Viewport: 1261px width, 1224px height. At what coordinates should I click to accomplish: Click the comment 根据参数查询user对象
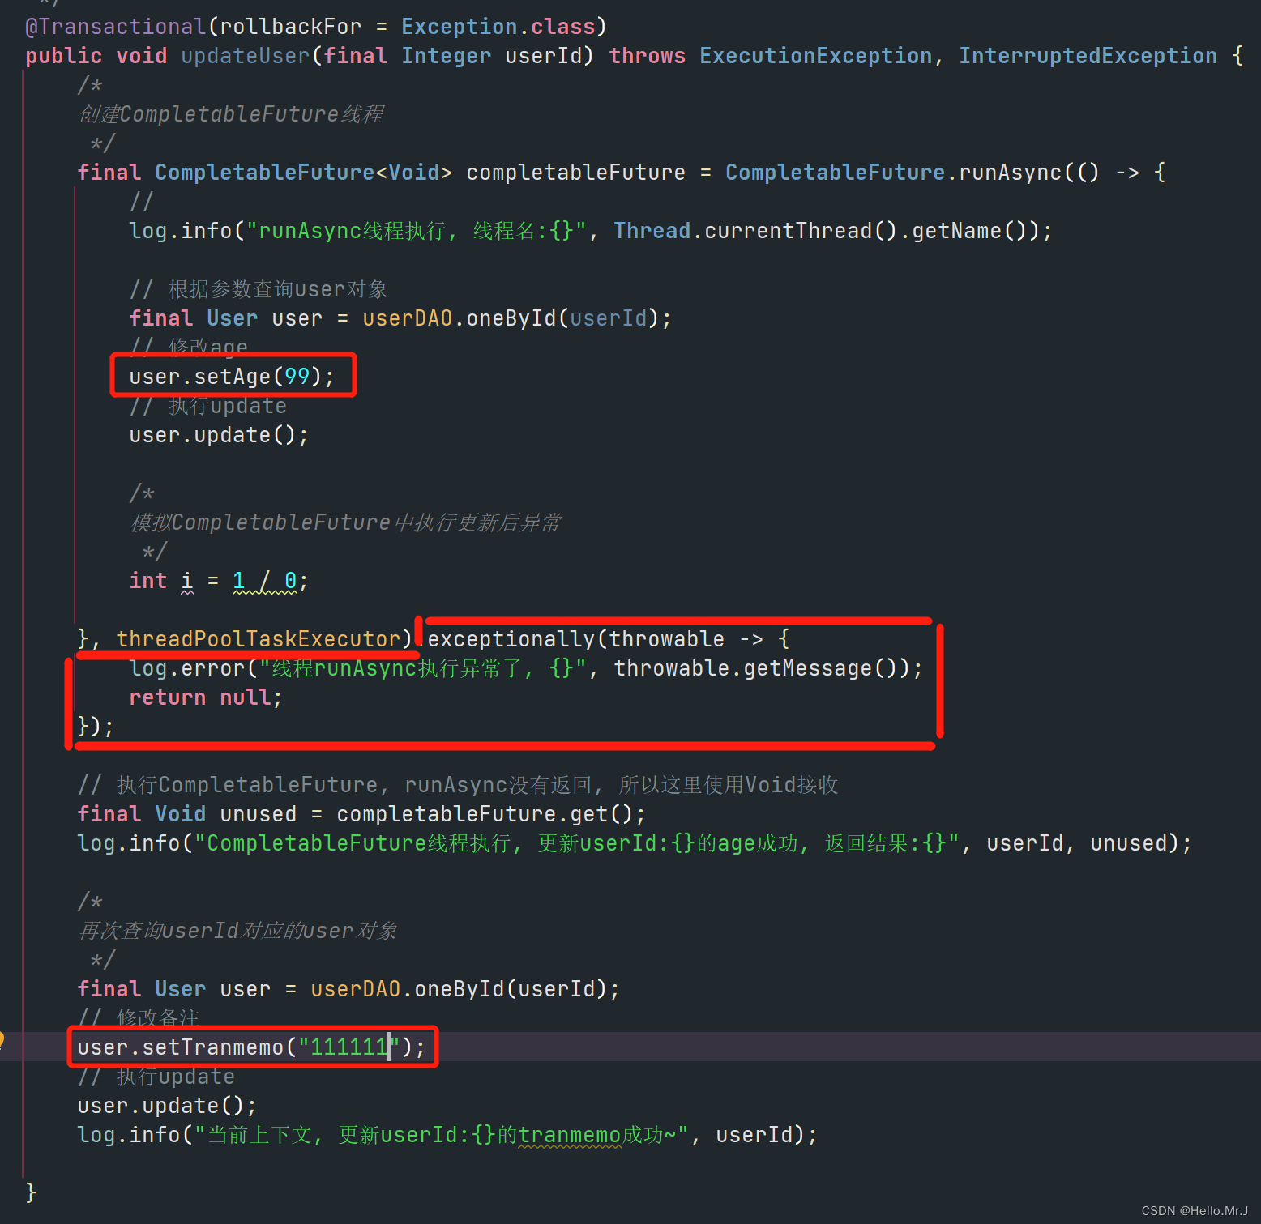pyautogui.click(x=259, y=289)
